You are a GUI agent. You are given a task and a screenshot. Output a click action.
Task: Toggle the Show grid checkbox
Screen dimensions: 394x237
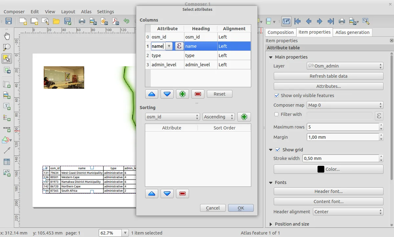tap(278, 150)
